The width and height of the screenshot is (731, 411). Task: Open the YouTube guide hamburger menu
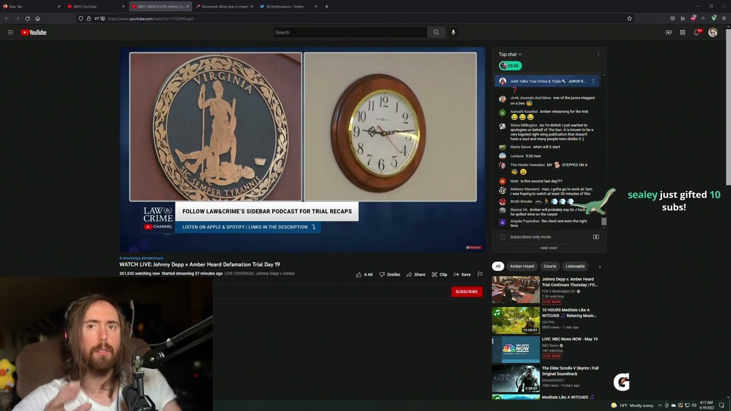coord(10,33)
